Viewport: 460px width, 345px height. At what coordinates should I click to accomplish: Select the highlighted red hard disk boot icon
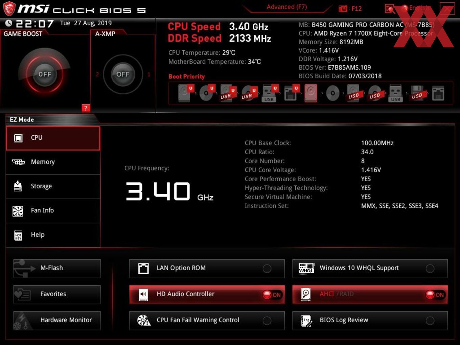311,93
